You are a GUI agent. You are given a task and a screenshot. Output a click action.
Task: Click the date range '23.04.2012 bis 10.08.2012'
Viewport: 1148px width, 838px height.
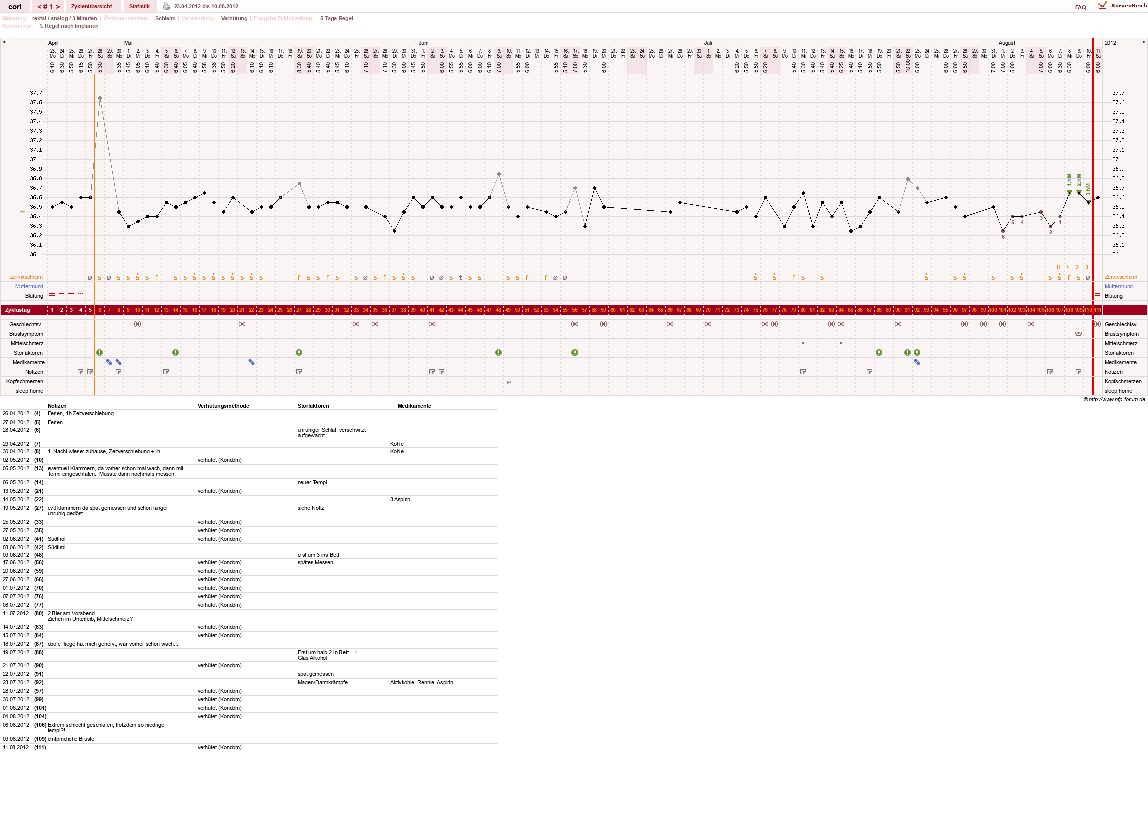(x=206, y=6)
